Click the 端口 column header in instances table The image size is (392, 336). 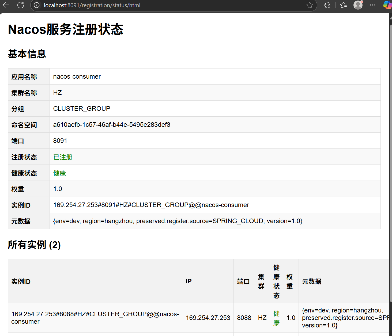click(x=244, y=281)
